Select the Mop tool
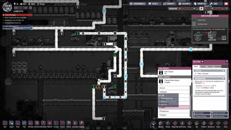The height and width of the screenshot is (130, 231). 197,124
